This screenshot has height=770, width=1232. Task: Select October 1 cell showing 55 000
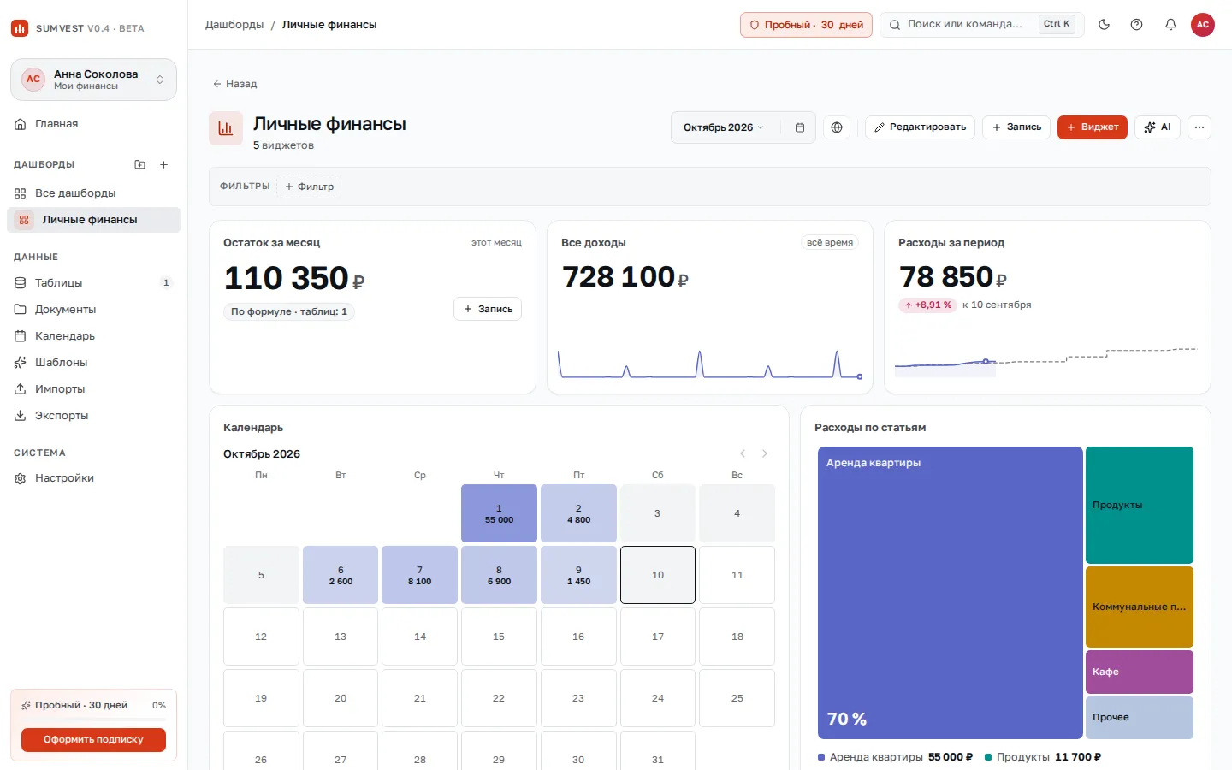[500, 513]
